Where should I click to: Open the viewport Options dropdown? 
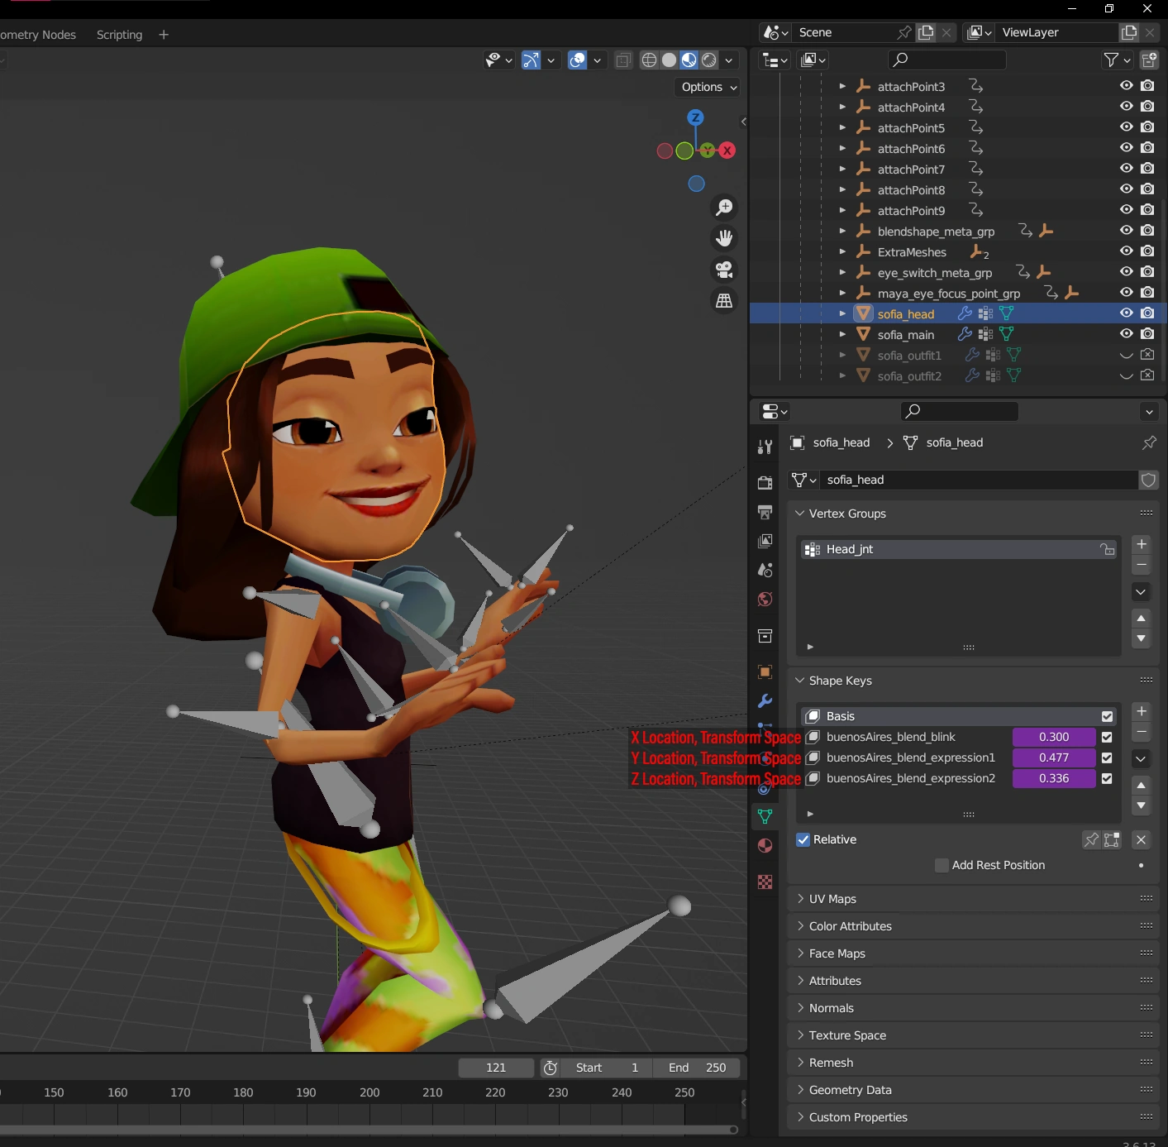click(x=708, y=87)
